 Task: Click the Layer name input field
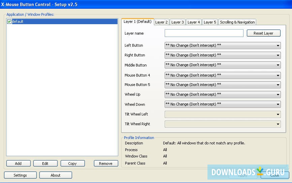click(204, 33)
